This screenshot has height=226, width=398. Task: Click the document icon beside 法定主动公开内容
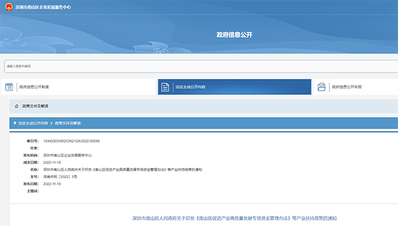(165, 87)
